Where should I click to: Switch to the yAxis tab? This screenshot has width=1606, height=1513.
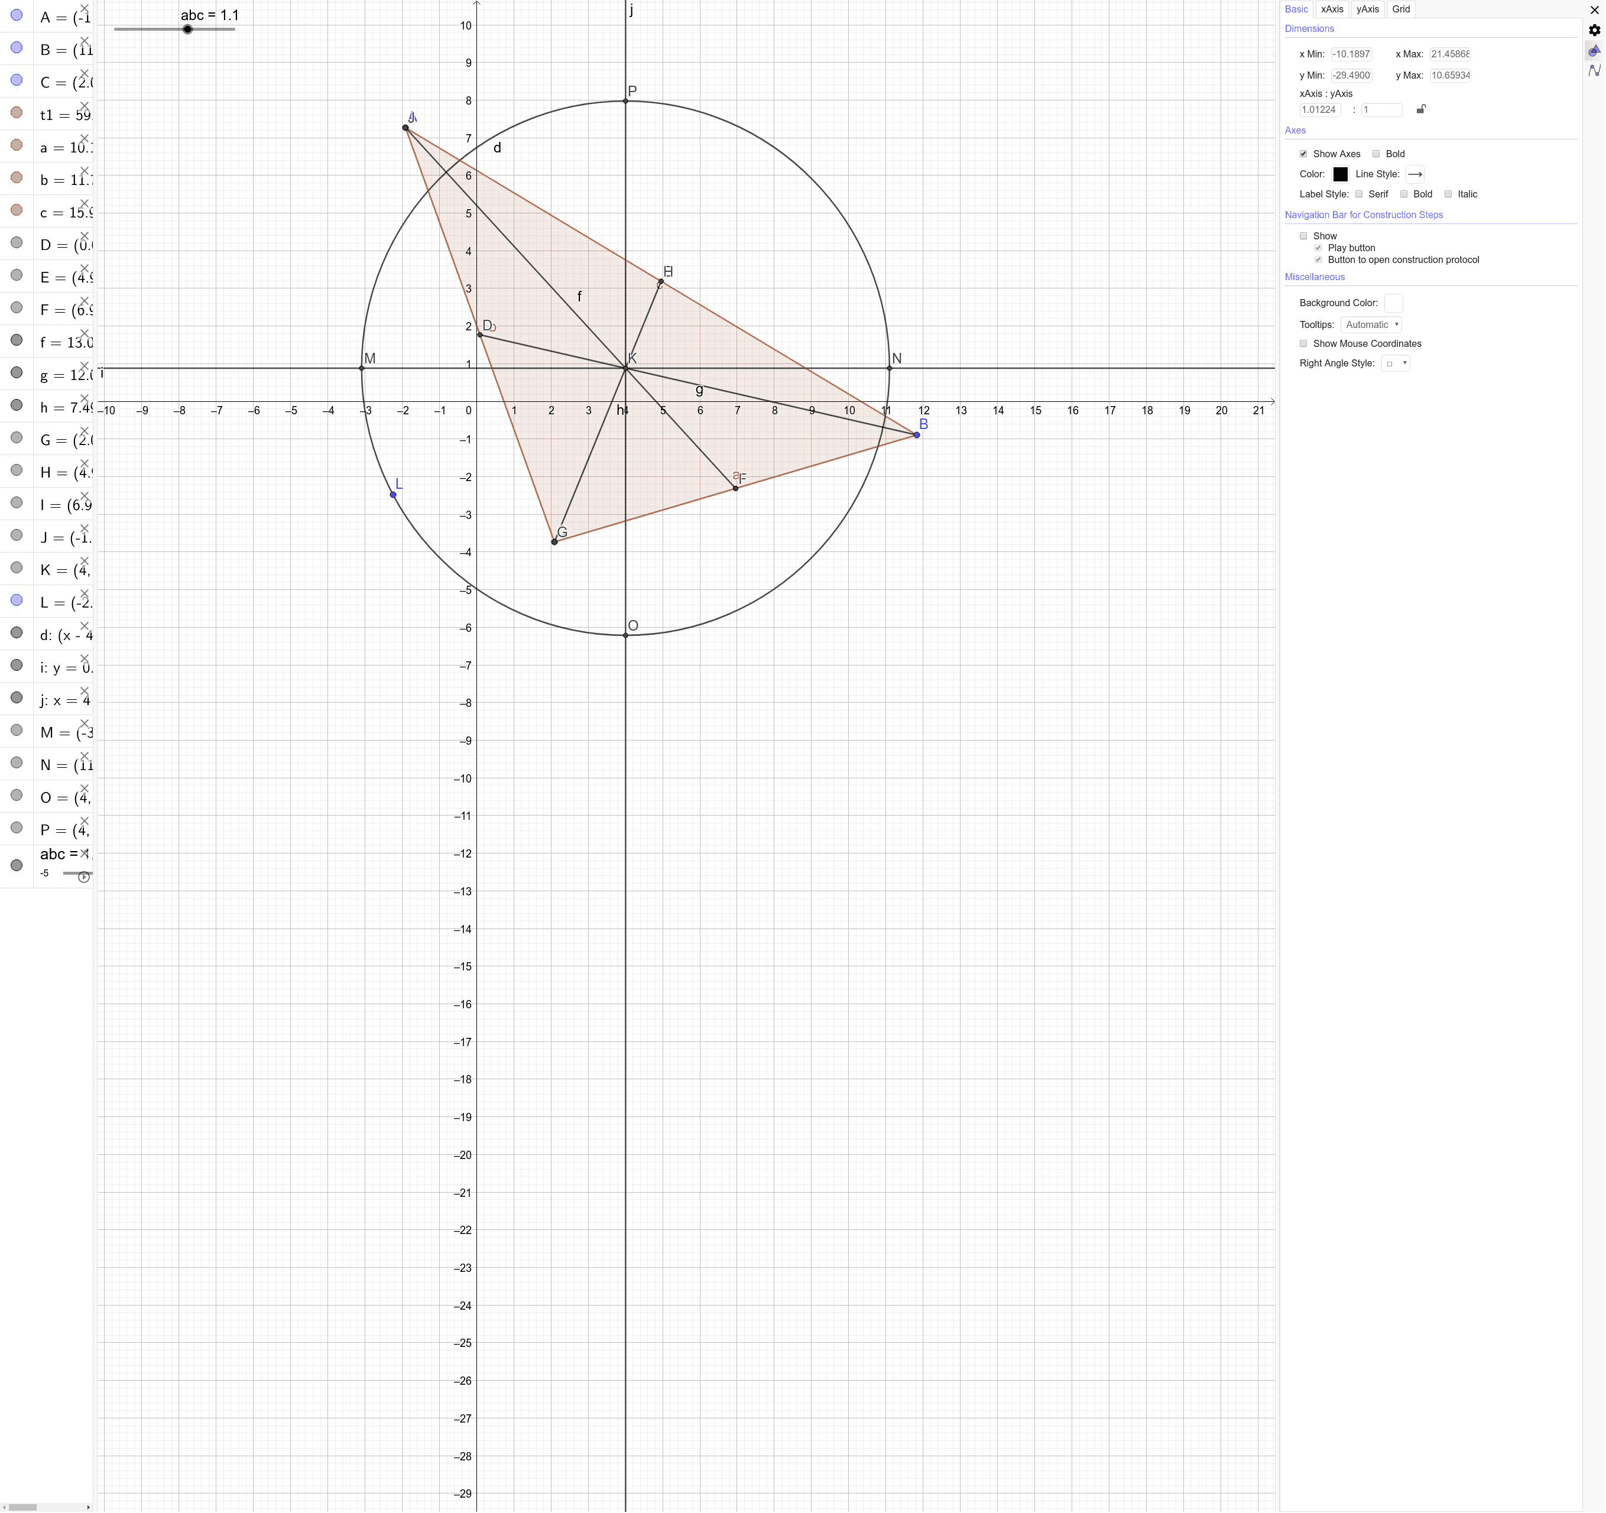point(1368,9)
